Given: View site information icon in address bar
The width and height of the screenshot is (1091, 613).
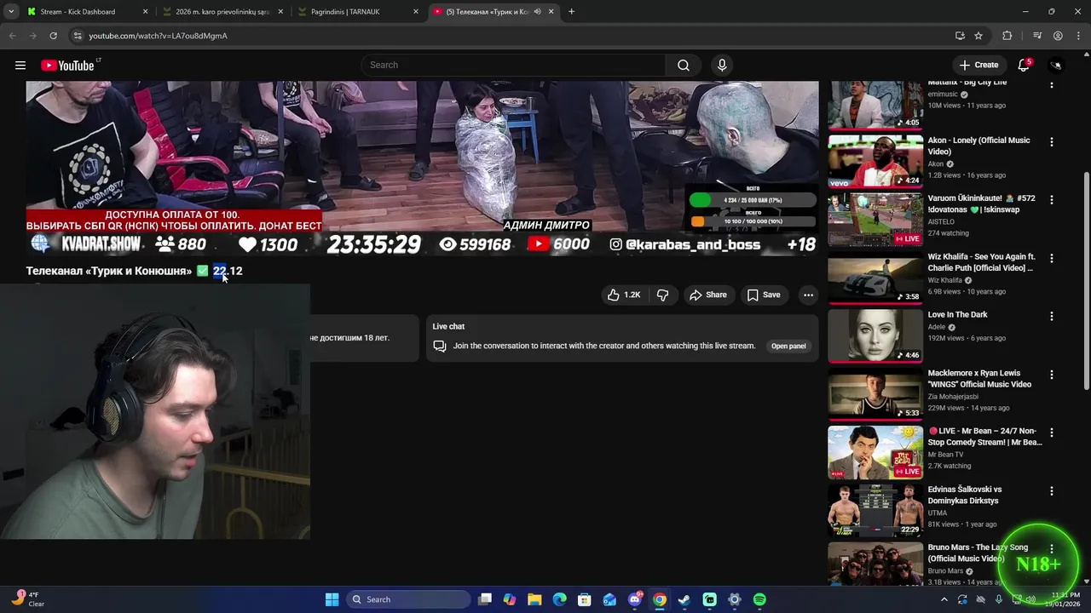Looking at the screenshot, I should [78, 36].
